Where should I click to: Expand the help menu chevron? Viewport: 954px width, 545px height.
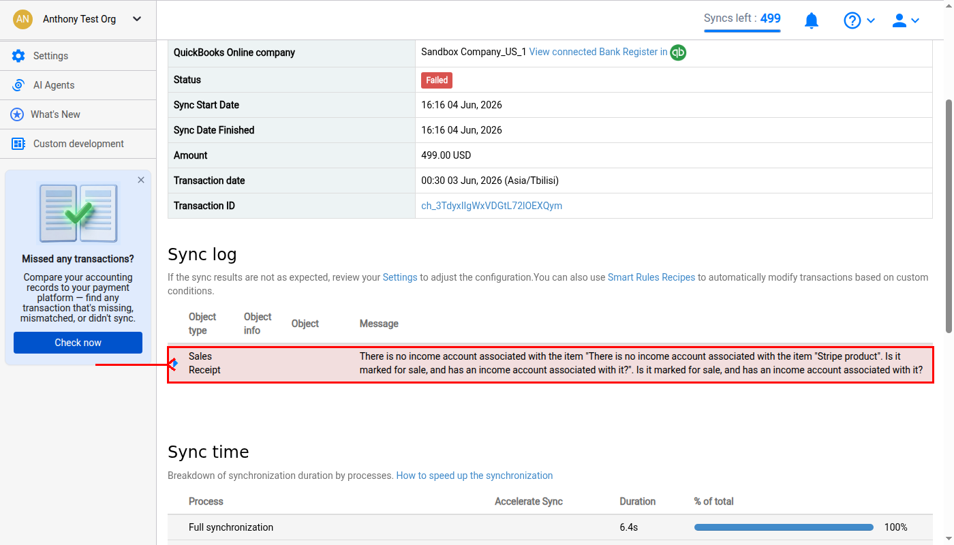[871, 21]
